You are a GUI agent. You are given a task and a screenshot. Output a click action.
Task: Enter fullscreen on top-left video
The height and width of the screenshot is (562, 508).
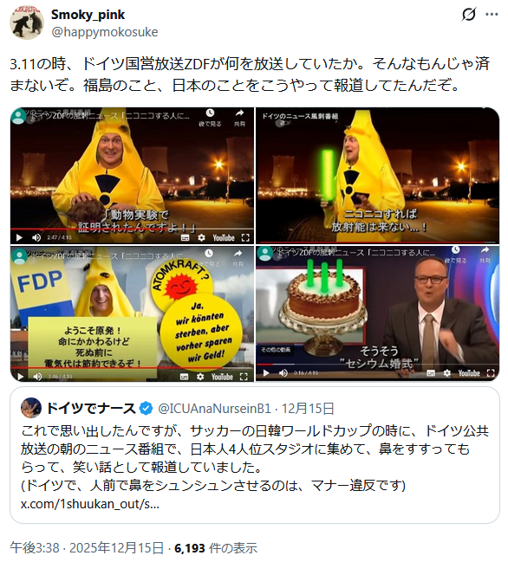pyautogui.click(x=245, y=237)
